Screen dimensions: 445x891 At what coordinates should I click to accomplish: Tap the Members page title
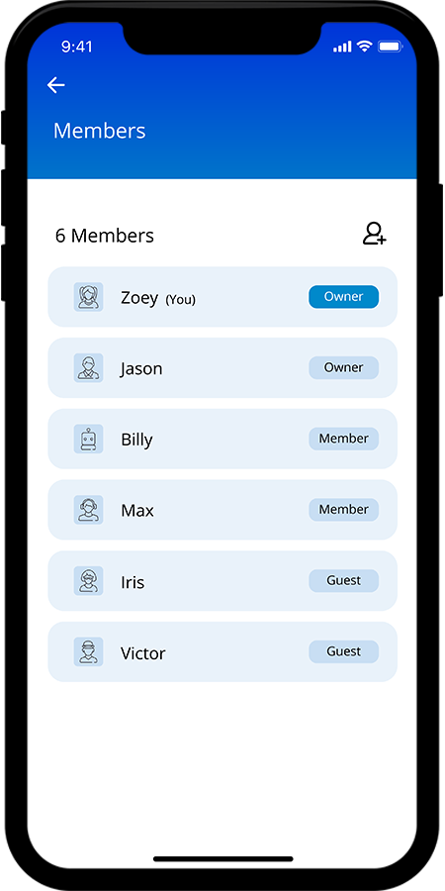99,131
